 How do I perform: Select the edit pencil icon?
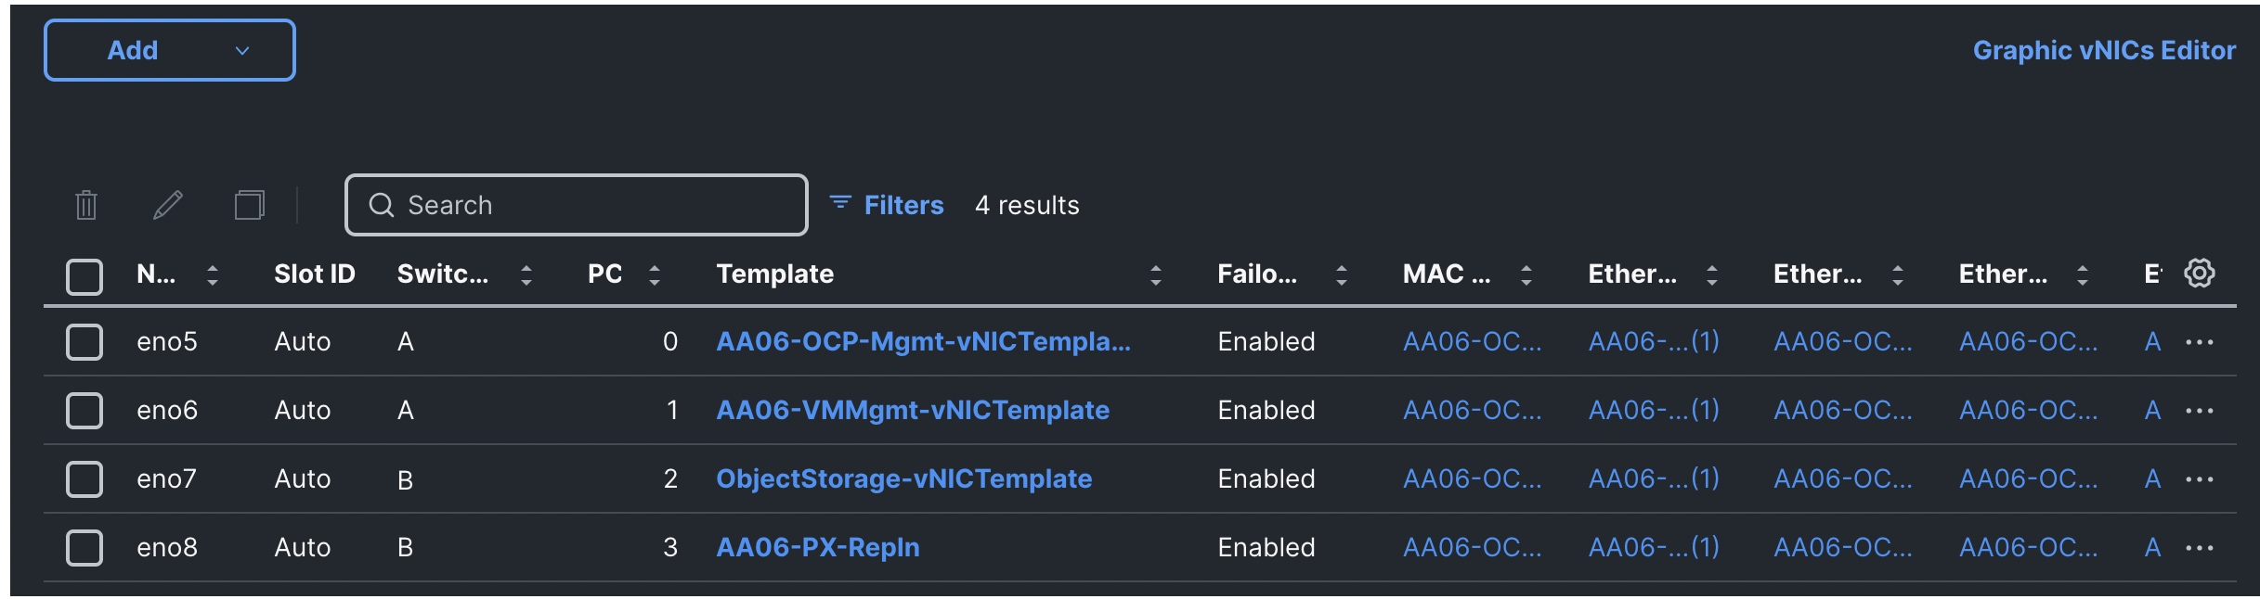coord(169,204)
